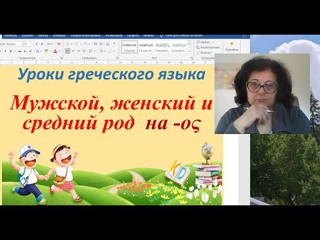The height and width of the screenshot is (240, 320).
Task: Open the Αναθεώρηση (Review) ribbon tab
Action: (114, 35)
